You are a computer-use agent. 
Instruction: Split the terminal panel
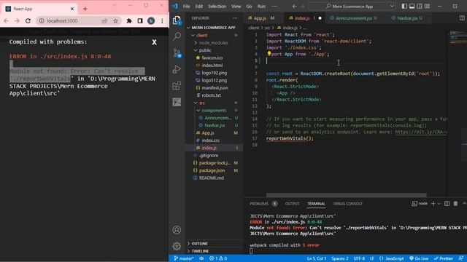[447, 204]
